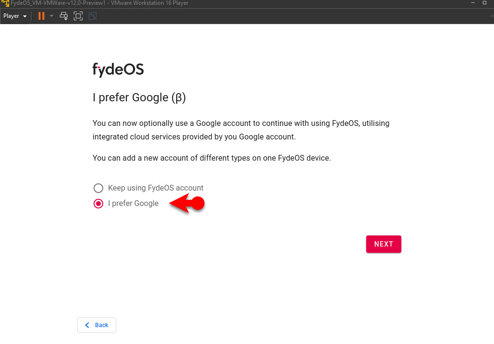This screenshot has width=494, height=344.
Task: Open the power options arrow beside pause
Action: pyautogui.click(x=52, y=16)
